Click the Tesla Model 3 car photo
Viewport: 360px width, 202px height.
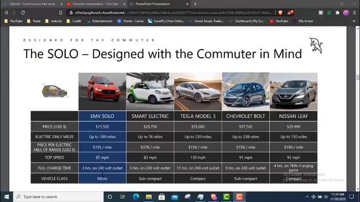198,91
